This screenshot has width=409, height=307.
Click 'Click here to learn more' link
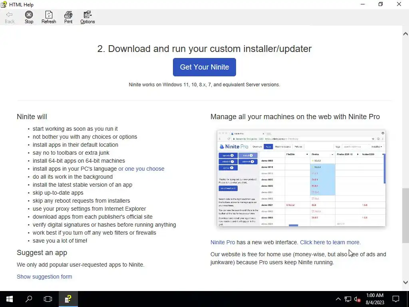330,242
